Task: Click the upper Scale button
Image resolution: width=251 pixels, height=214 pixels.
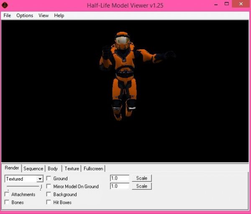Action: [x=142, y=178]
